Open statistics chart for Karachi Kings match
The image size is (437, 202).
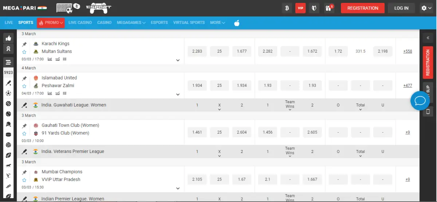pyautogui.click(x=50, y=59)
